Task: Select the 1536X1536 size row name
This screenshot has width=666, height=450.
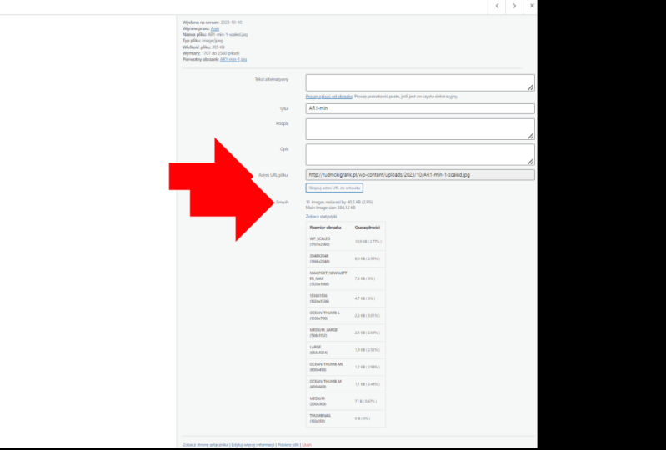Action: pyautogui.click(x=319, y=298)
